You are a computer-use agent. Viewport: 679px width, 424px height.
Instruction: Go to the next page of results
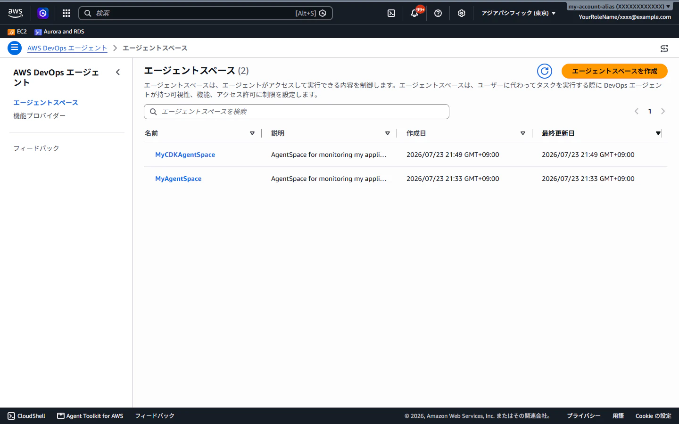[x=663, y=111]
